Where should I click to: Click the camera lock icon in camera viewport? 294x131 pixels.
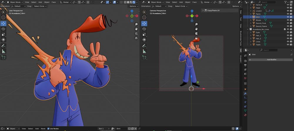(x=196, y=38)
